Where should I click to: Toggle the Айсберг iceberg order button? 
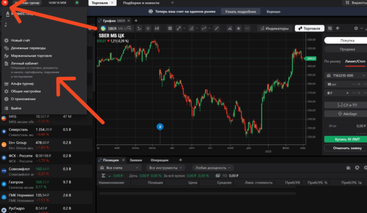tap(347, 114)
